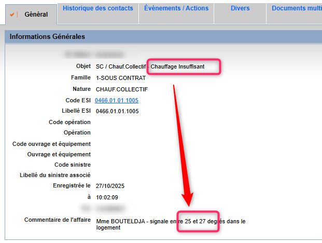This screenshot has width=322, height=243.
Task: Click the Libellé ESI value text
Action: click(x=117, y=111)
